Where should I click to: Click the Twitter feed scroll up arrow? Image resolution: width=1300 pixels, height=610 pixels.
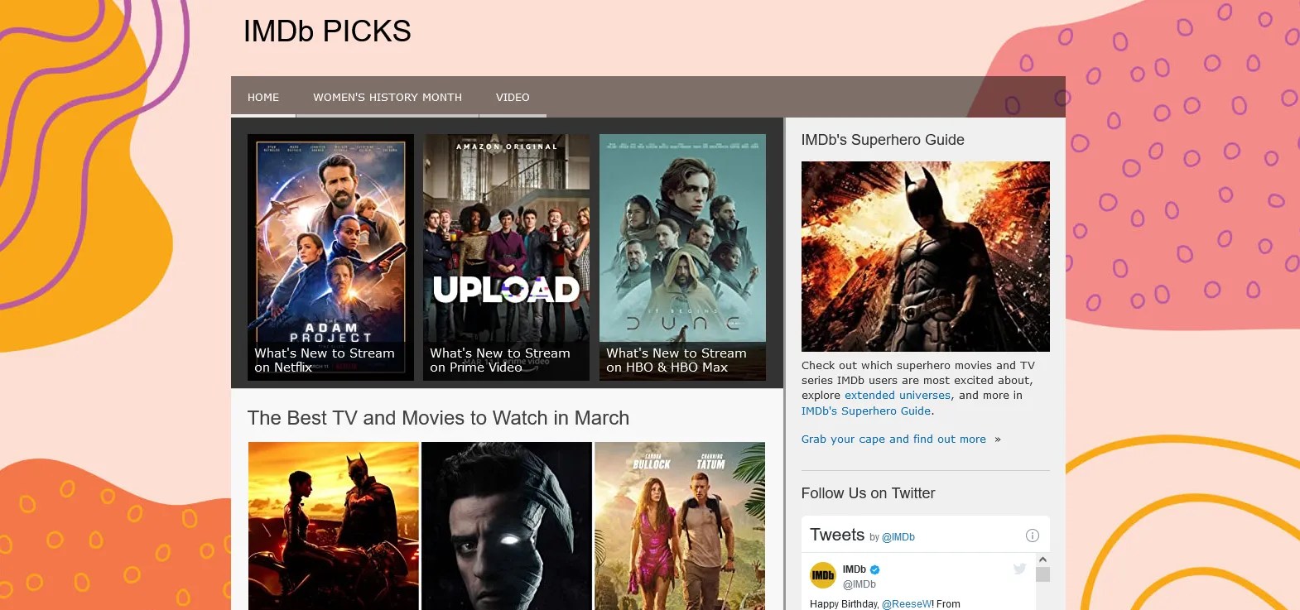pos(1042,560)
